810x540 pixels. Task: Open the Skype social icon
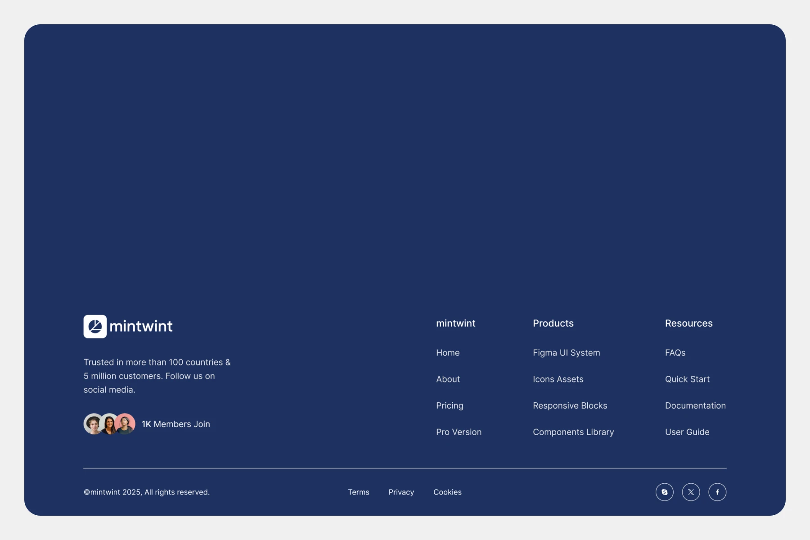[x=664, y=492]
